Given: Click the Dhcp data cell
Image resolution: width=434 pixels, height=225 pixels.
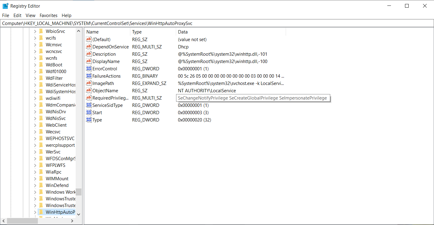Looking at the screenshot, I should [183, 47].
